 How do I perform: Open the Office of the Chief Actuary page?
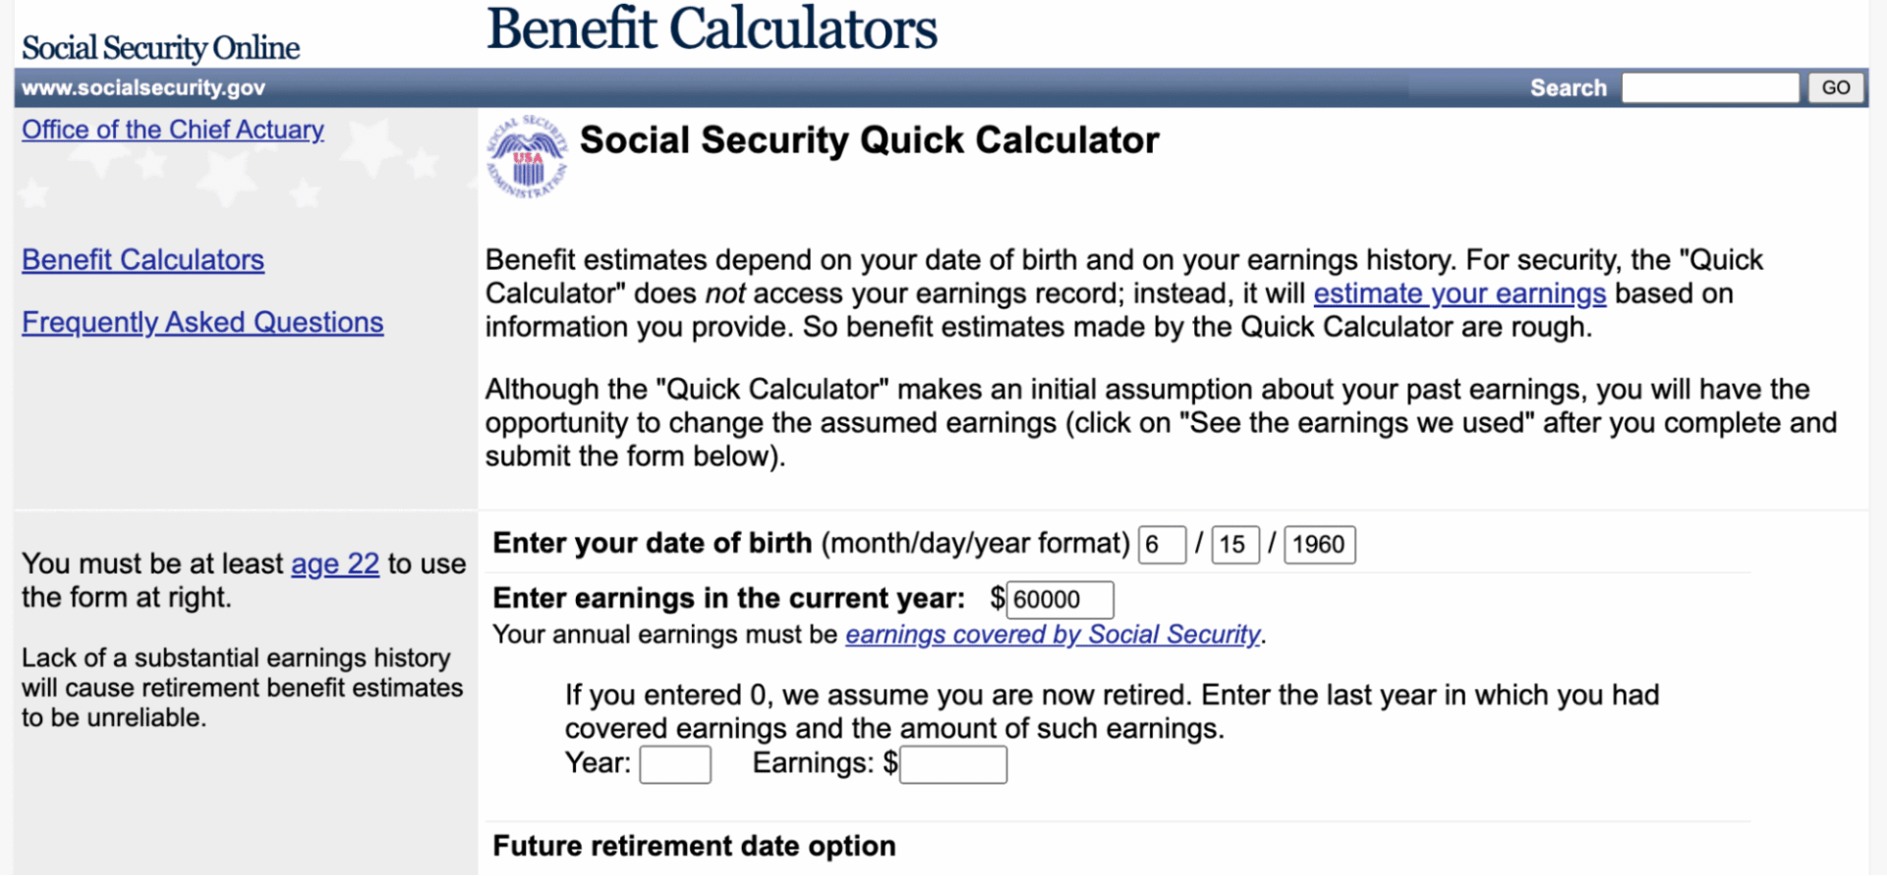173,130
